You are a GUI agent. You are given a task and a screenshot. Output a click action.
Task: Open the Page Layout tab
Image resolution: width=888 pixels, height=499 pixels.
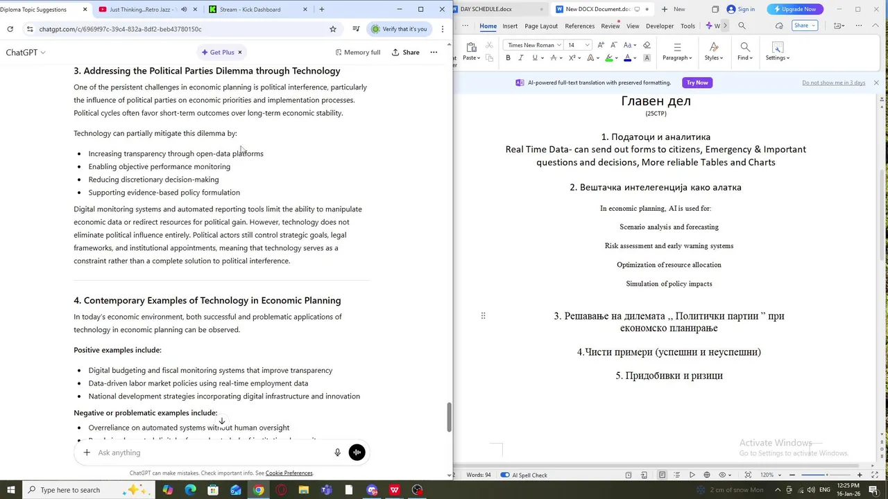[541, 26]
